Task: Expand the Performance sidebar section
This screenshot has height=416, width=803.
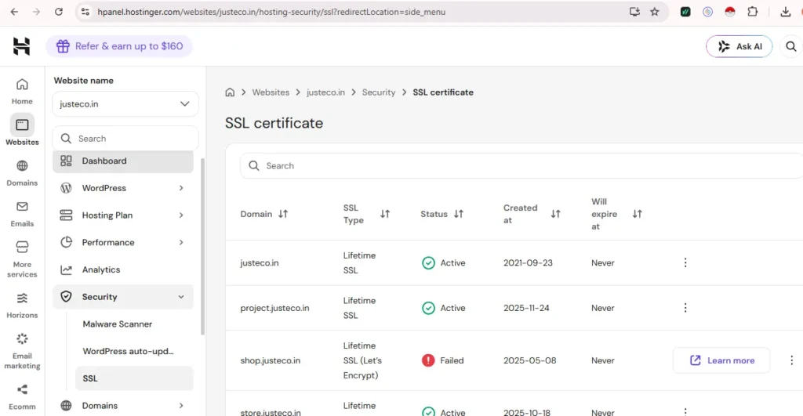Action: click(123, 242)
